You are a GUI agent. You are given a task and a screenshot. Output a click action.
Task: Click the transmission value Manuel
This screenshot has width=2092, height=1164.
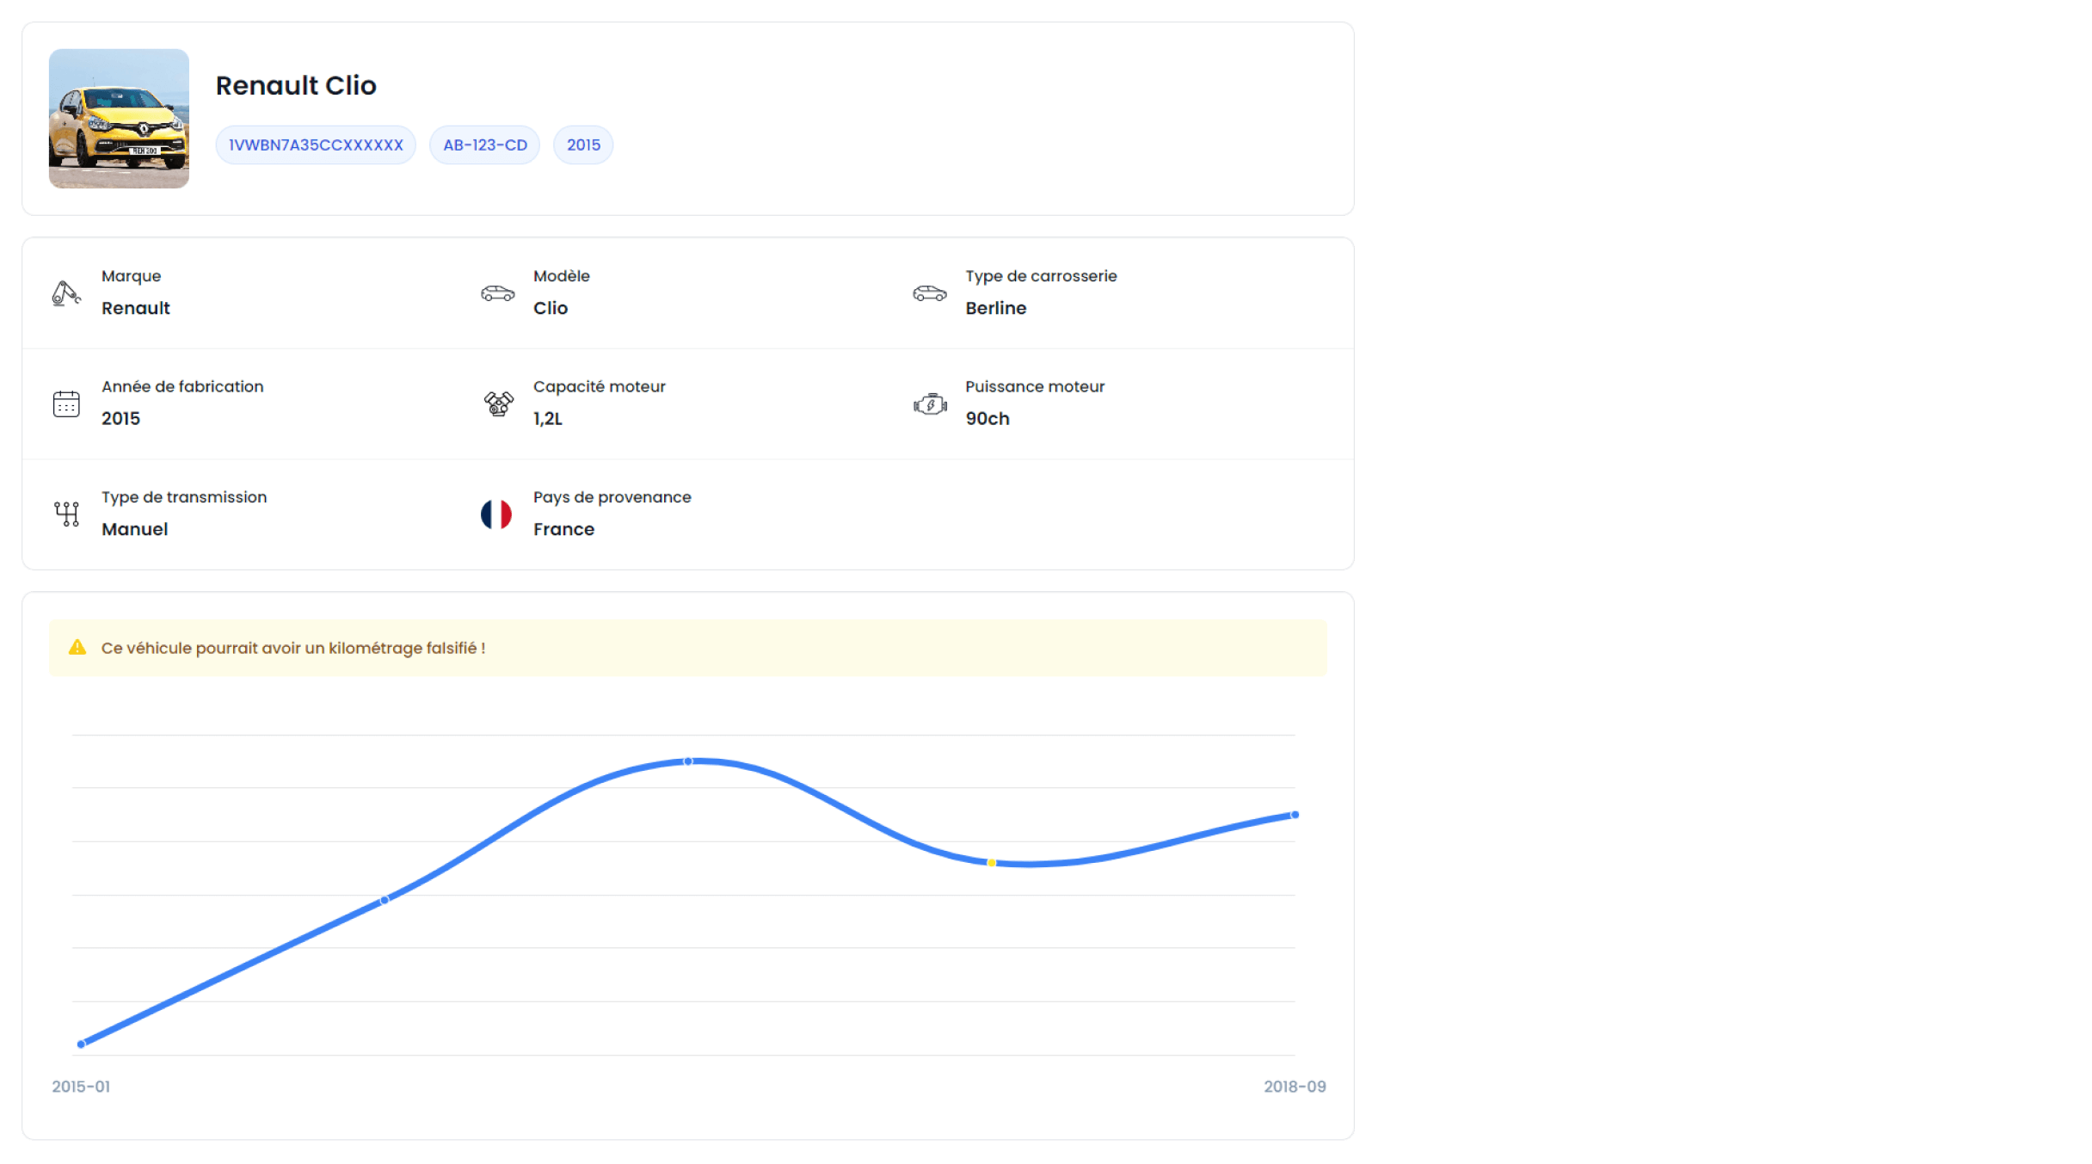click(x=135, y=529)
